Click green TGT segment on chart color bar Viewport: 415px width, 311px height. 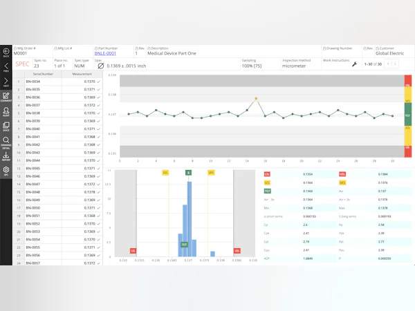pyautogui.click(x=408, y=114)
